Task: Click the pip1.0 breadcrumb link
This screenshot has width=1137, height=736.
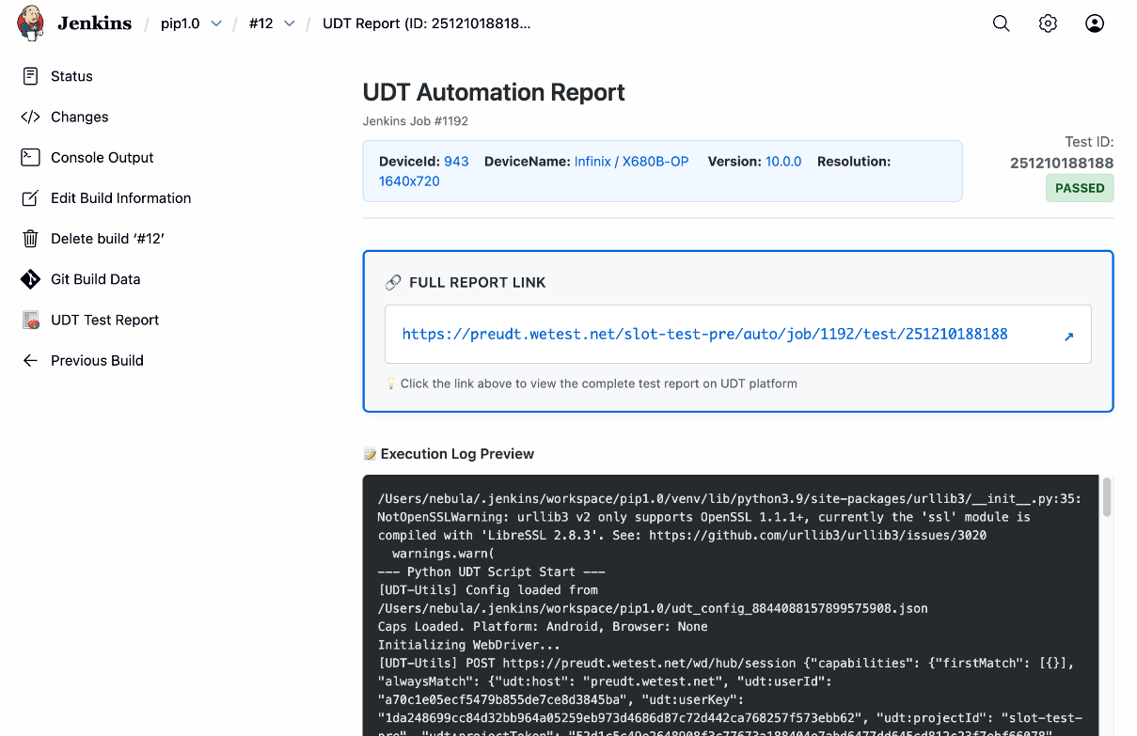Action: (181, 23)
